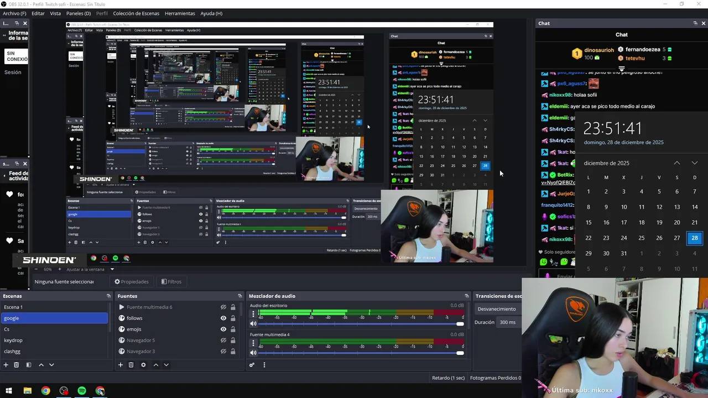This screenshot has width=708, height=398.
Task: Open the Colección de Escenas menu
Action: click(137, 13)
